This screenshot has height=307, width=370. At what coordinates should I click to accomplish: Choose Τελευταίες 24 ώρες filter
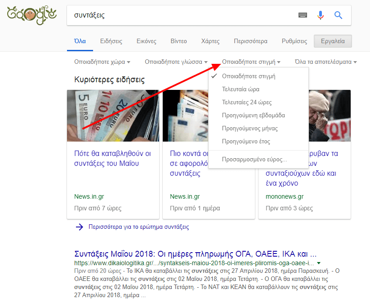(x=246, y=102)
